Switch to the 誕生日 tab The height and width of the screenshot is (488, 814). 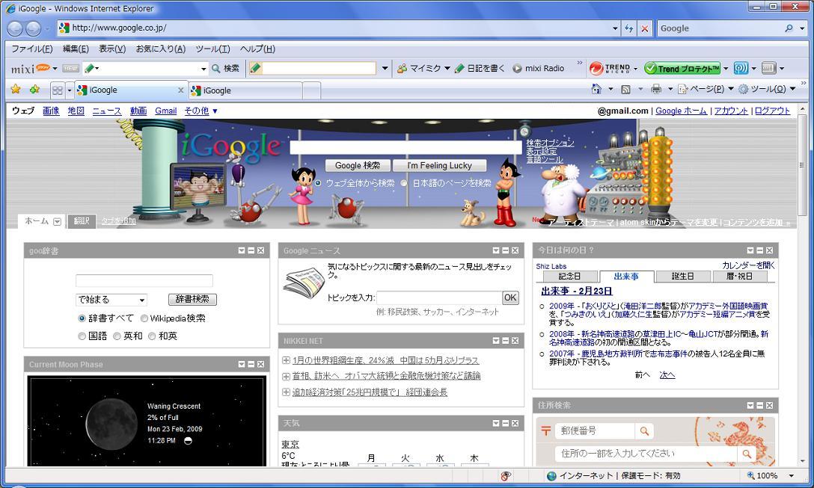[682, 277]
